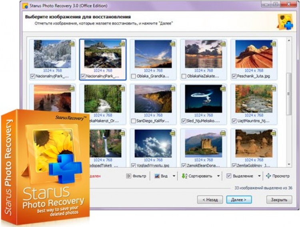
Task: Uncheck the ZamokEleanDona image checkbox
Action: [184, 165]
